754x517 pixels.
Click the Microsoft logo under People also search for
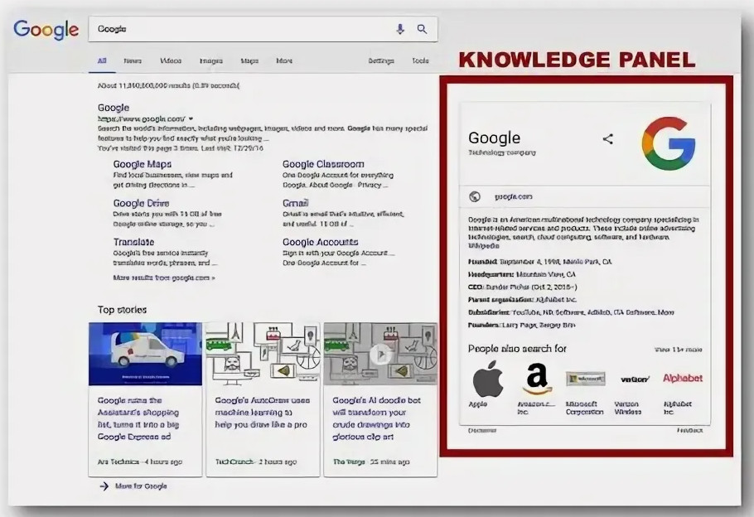[x=585, y=379]
